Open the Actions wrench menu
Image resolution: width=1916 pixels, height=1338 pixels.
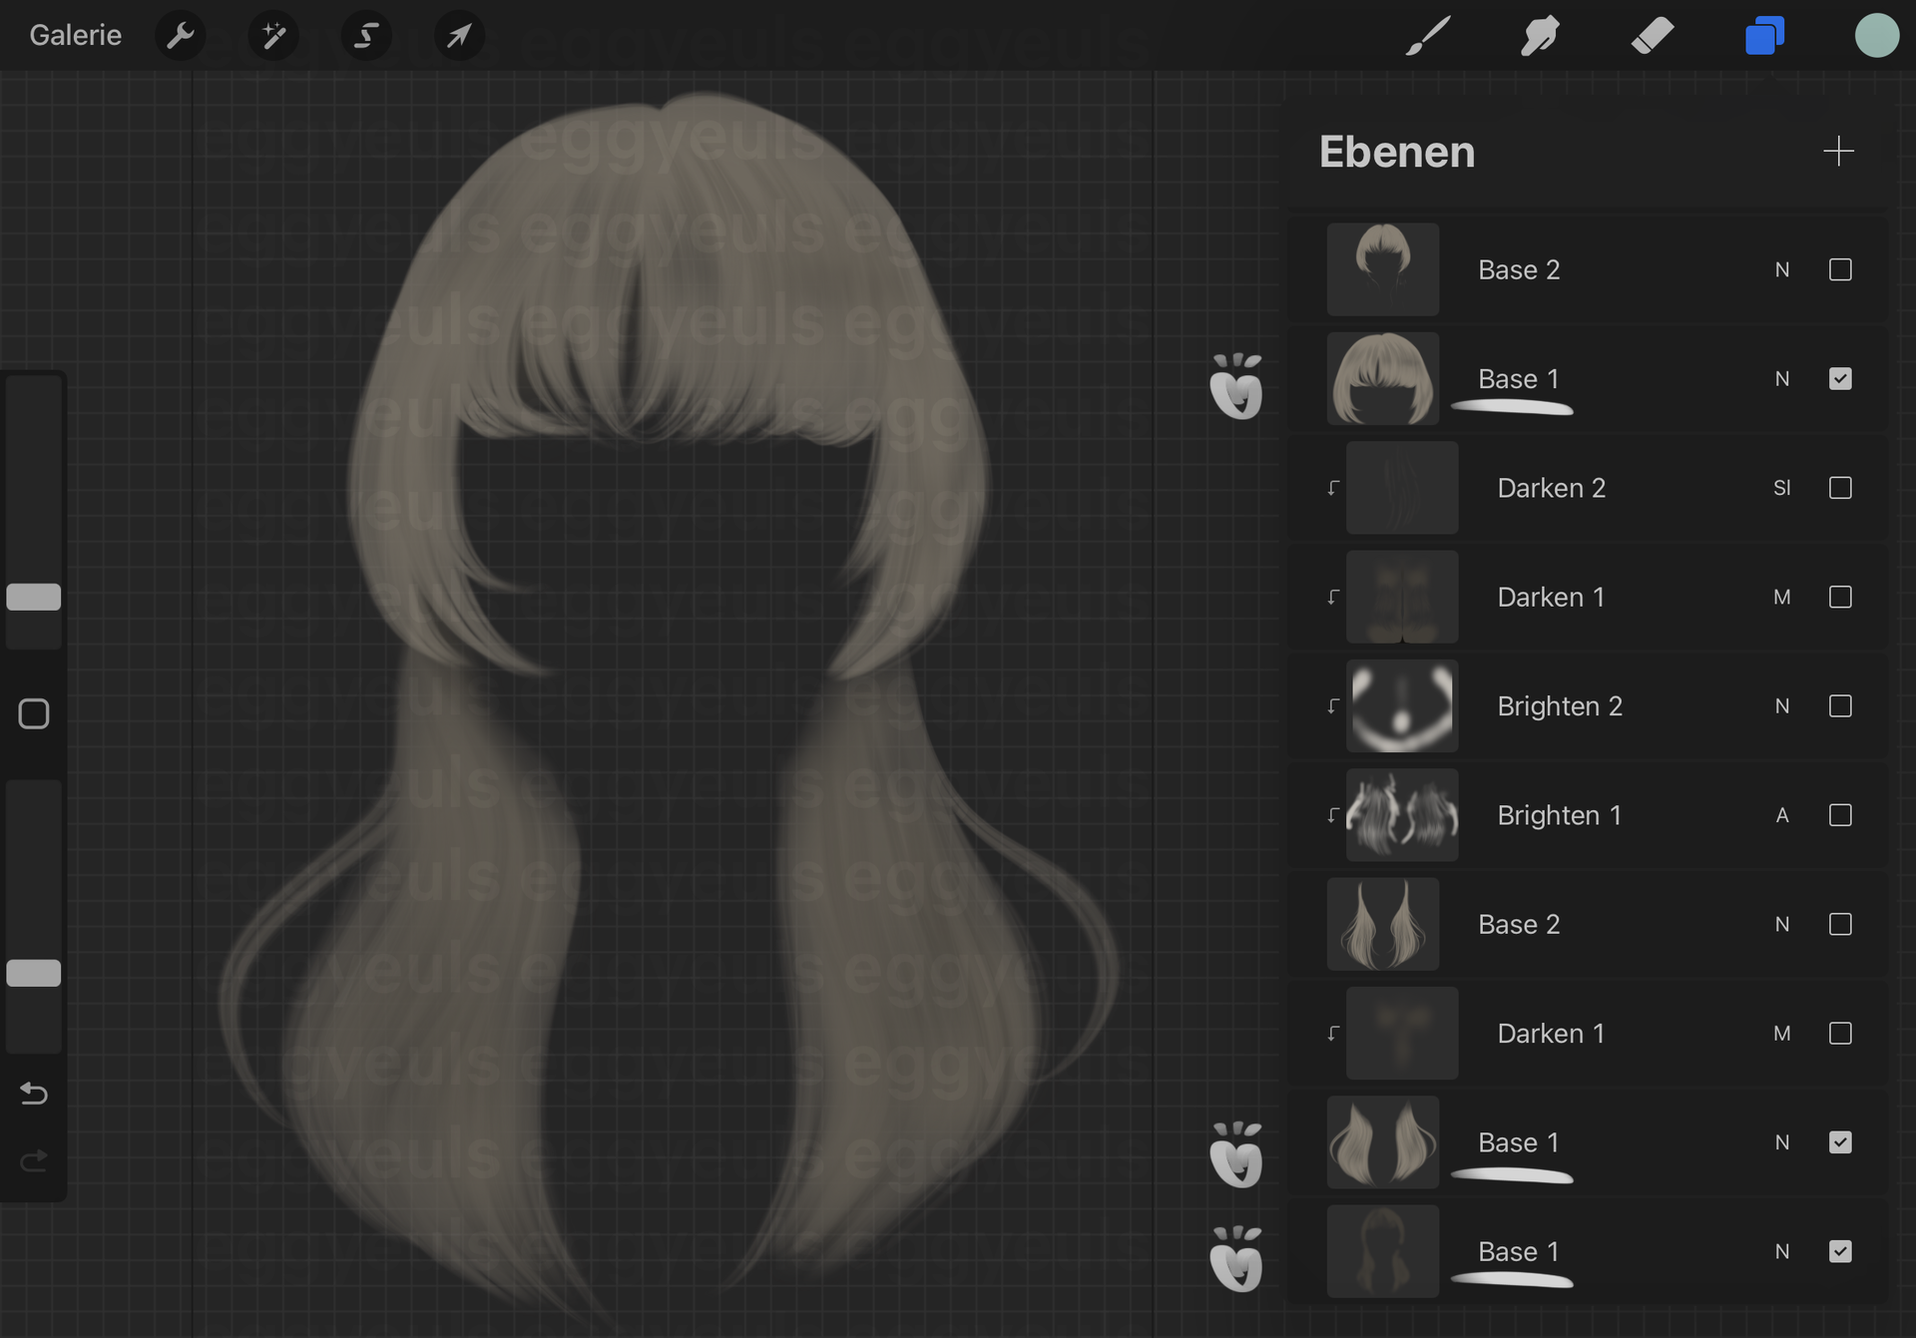[x=181, y=36]
